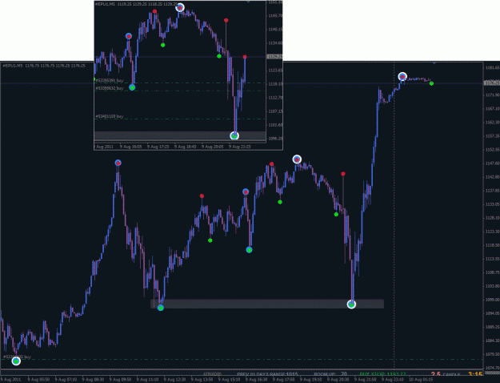Viewport: 500px width, 383px height.
Task: Click the blue-ringed green marker in the inset chart
Action: (x=132, y=87)
